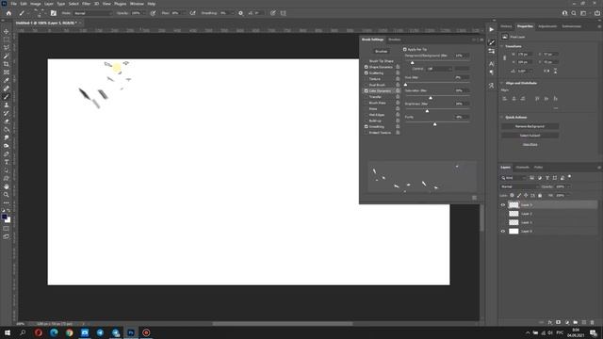The width and height of the screenshot is (603, 339).
Task: Open the search icon at top right
Action: tap(574, 13)
